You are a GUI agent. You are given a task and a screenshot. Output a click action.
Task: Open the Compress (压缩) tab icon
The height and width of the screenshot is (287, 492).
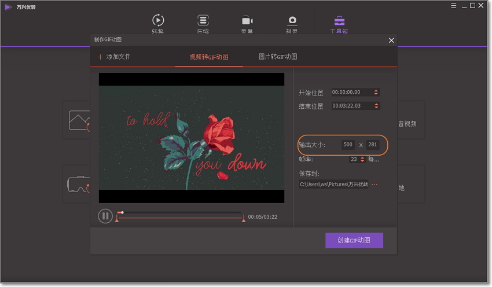coord(203,20)
